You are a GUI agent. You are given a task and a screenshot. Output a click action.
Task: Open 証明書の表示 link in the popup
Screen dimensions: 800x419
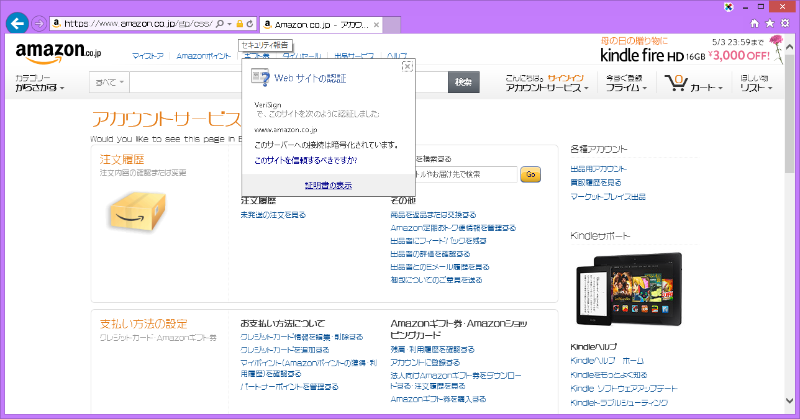[329, 186]
